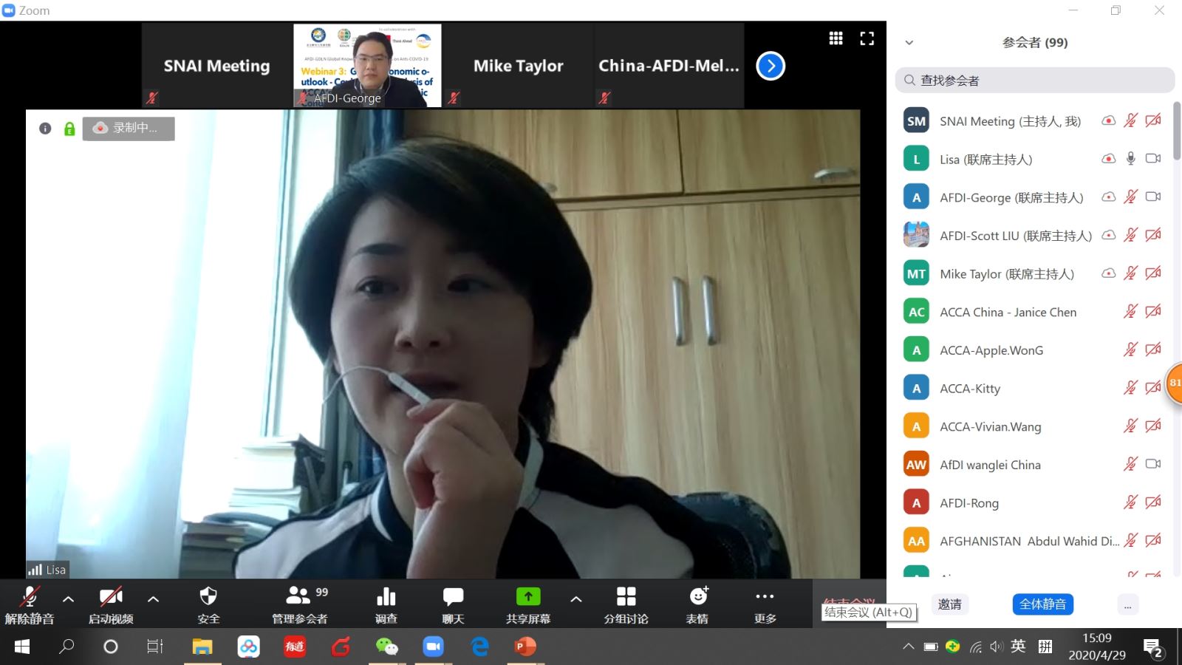This screenshot has height=665, width=1182.
Task: Click the blue Mute All button
Action: 1042,604
